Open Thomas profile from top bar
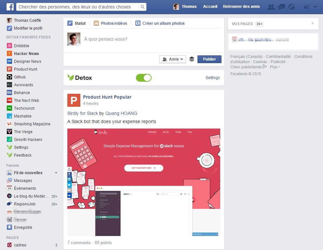This screenshot has width=323, height=250. 185,7
